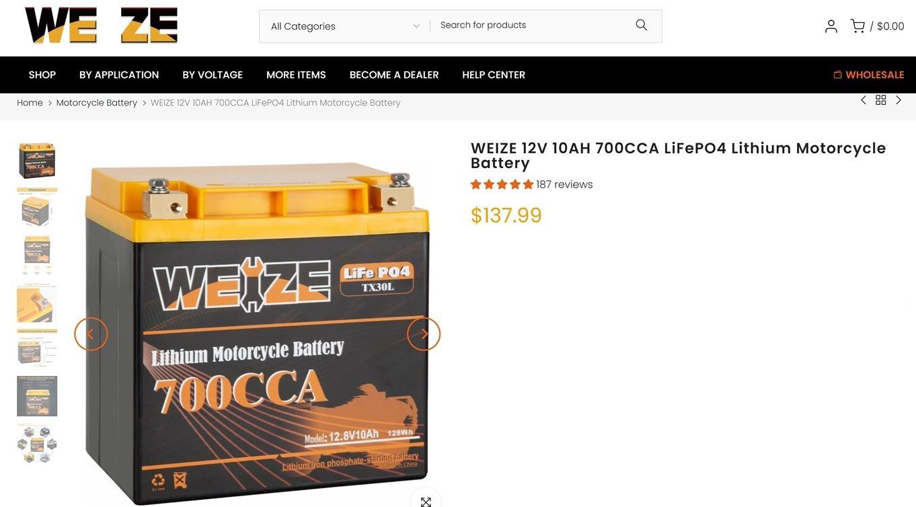Show next product image with right arrow

pos(424,334)
